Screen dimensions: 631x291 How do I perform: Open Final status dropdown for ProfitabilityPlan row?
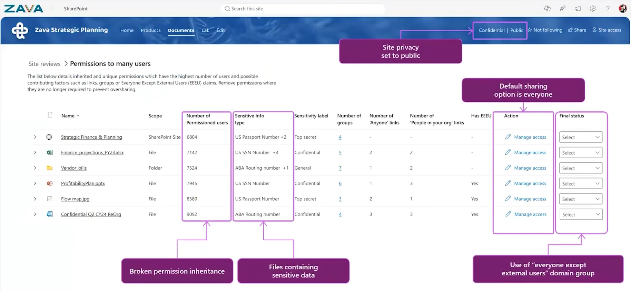pos(581,184)
